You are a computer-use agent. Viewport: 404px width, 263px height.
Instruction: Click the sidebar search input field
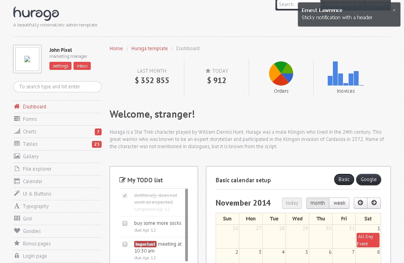click(x=57, y=87)
